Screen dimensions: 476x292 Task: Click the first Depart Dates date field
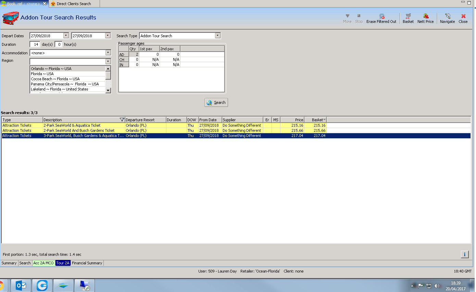click(x=47, y=36)
